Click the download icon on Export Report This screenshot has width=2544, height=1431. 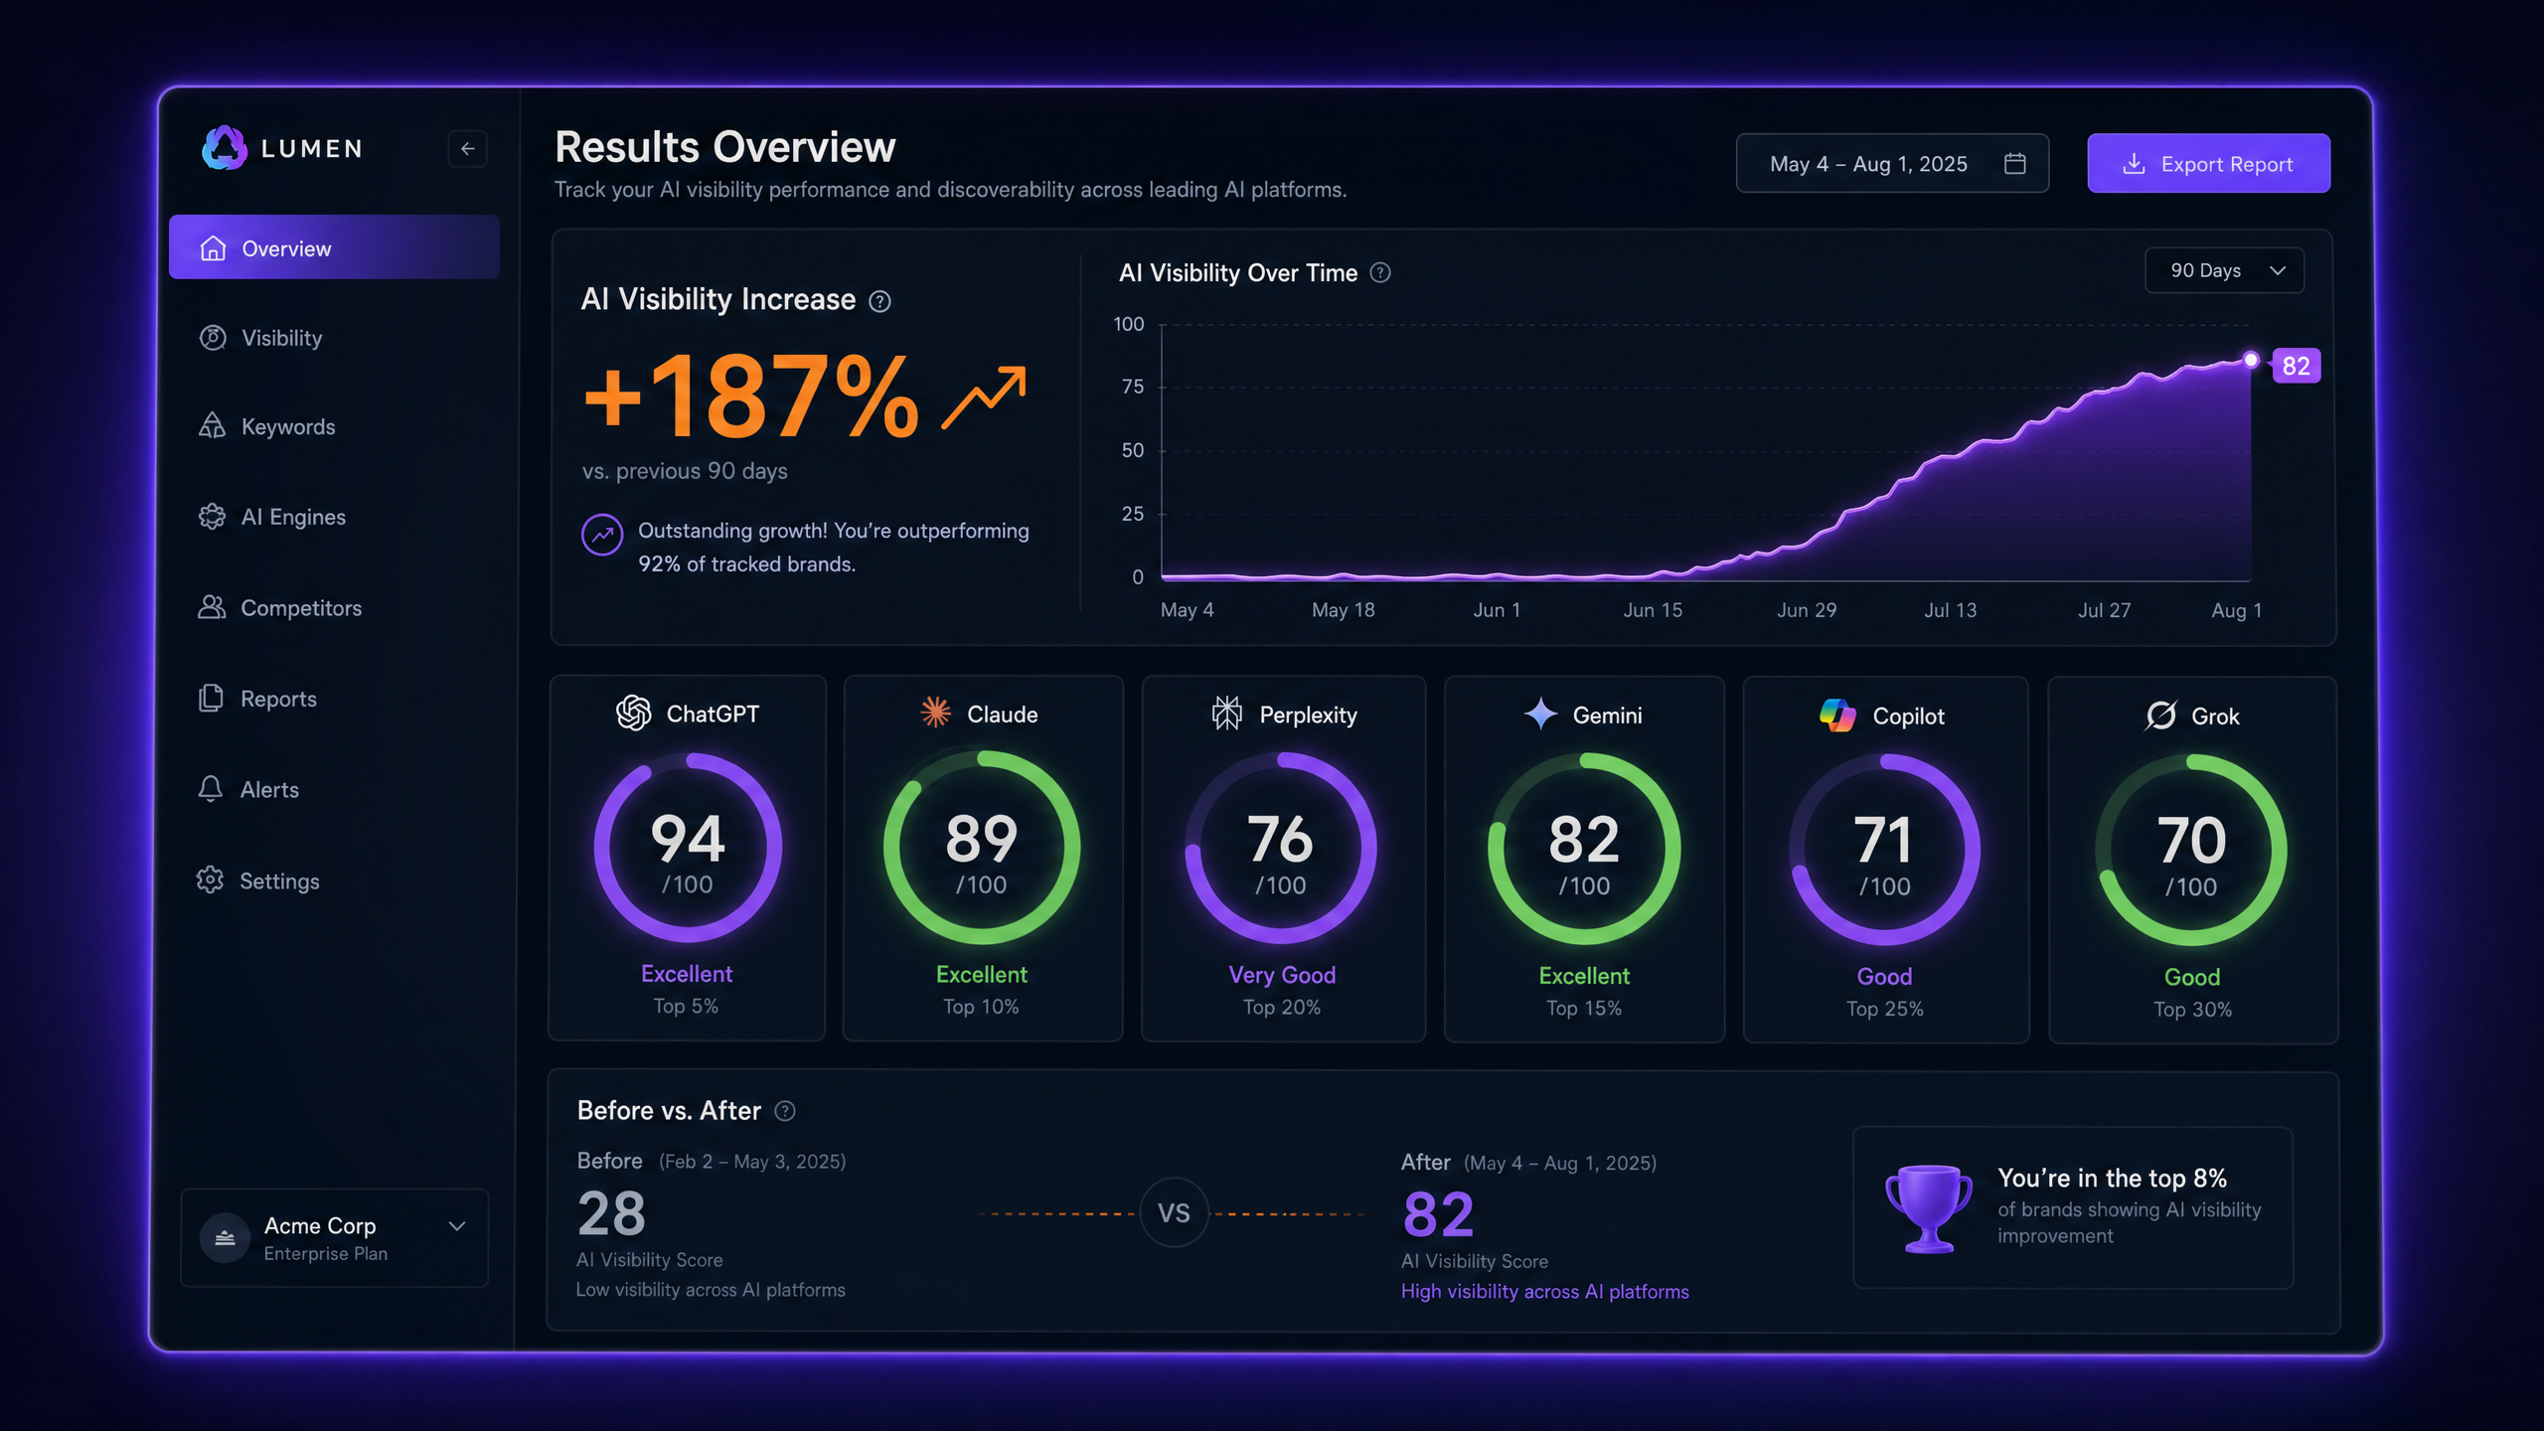(x=2133, y=164)
